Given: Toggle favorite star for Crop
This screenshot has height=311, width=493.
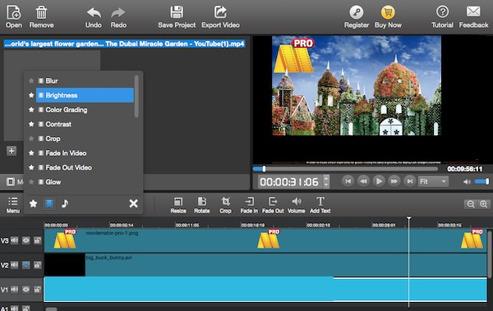Looking at the screenshot, I should (x=31, y=139).
